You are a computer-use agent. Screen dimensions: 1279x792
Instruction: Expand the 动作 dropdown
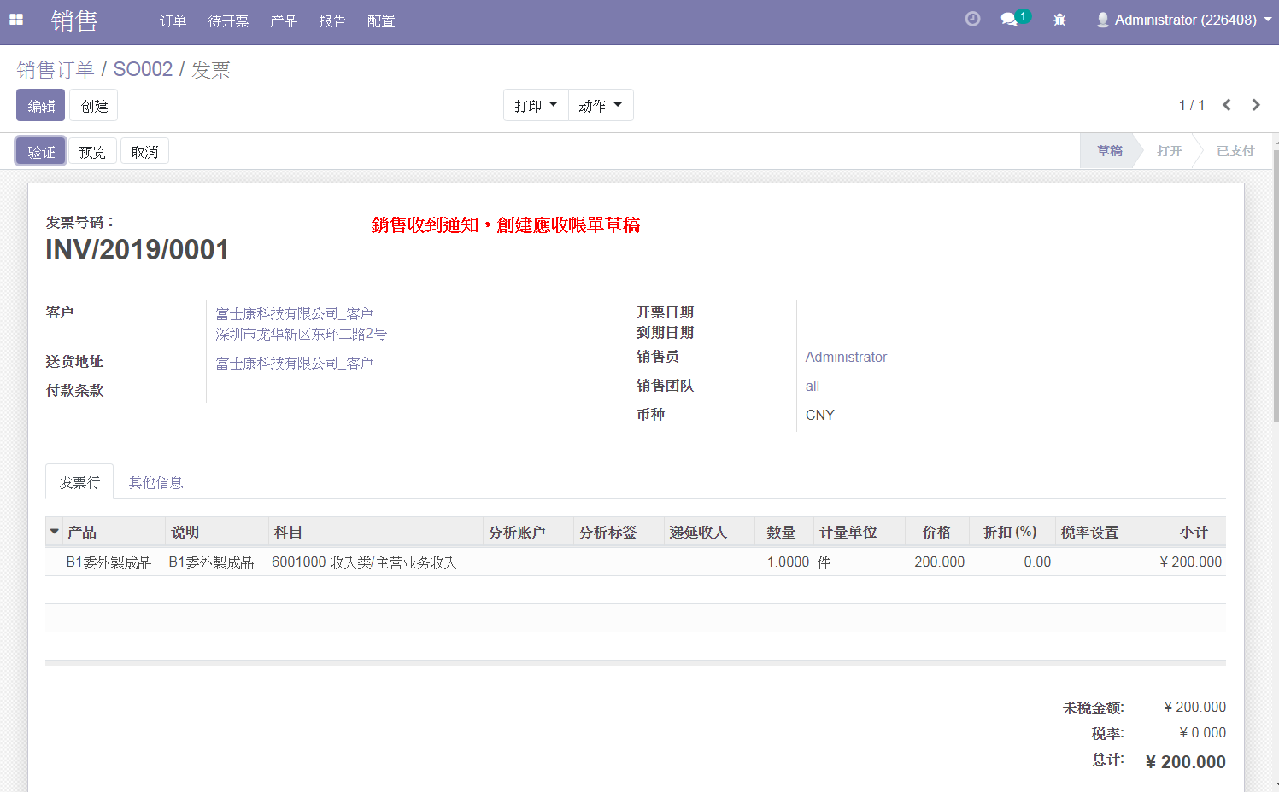601,105
